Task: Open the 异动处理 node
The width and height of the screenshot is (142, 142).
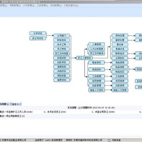Action: (x=120, y=35)
